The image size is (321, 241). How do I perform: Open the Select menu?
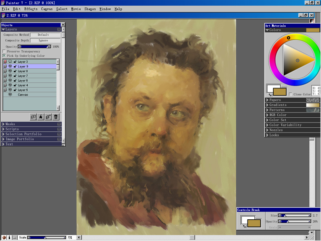(62, 9)
